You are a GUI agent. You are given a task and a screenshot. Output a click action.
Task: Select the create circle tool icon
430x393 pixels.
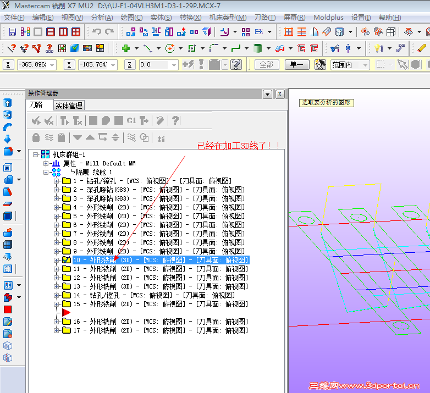(170, 48)
